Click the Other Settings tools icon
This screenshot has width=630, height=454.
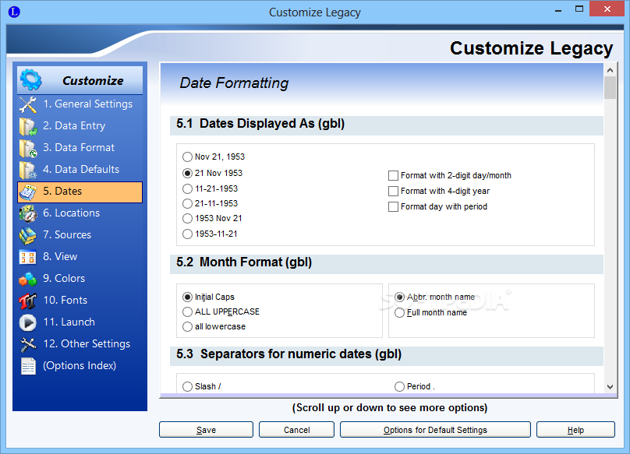(x=28, y=344)
